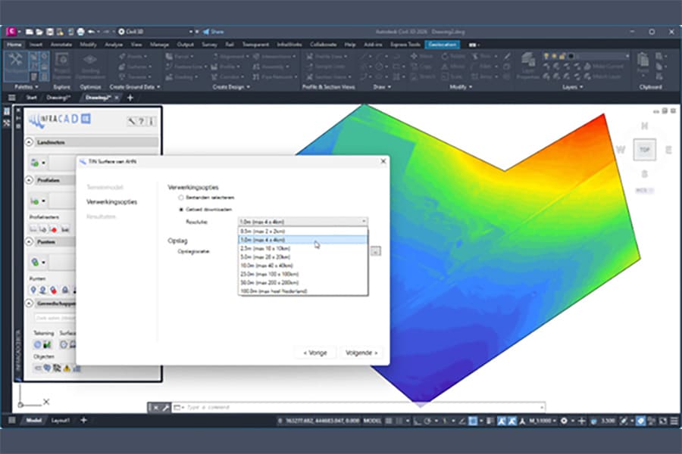The image size is (682, 454).
Task: Click the Civil 3D application menu logo
Action: (x=11, y=31)
